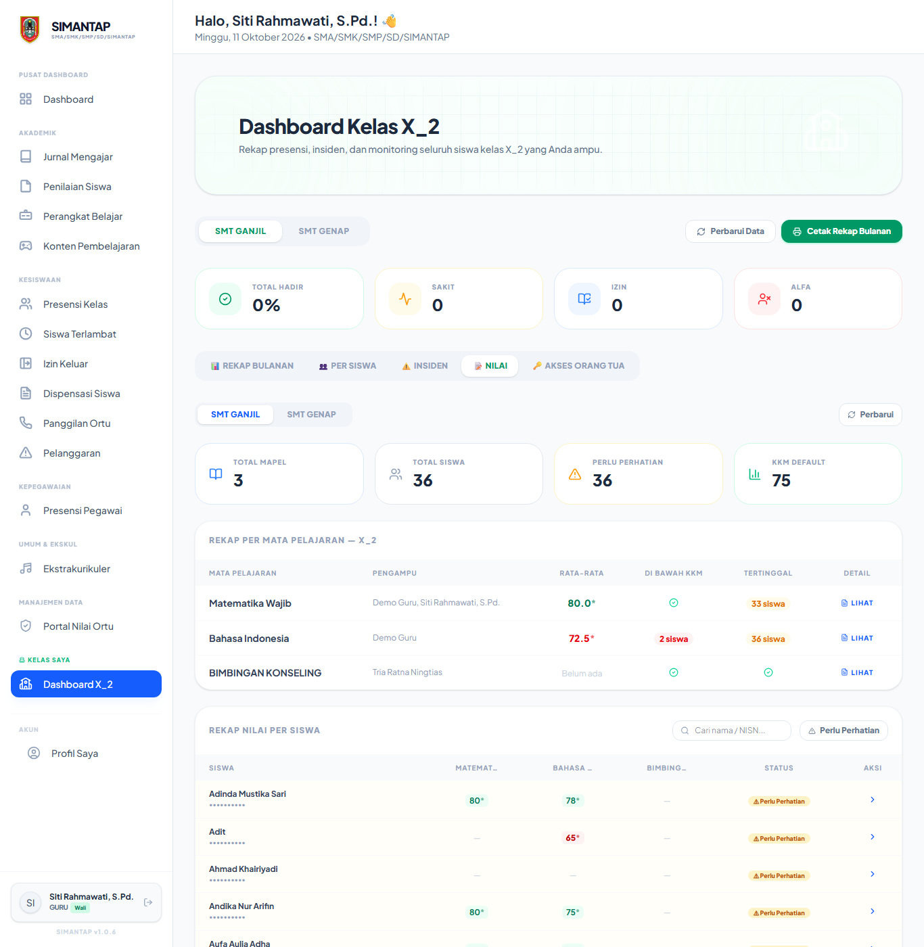Click Adit's 65 Bahasa score
This screenshot has height=947, width=924.
click(x=573, y=838)
